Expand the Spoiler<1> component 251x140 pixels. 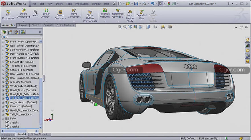click(3, 70)
